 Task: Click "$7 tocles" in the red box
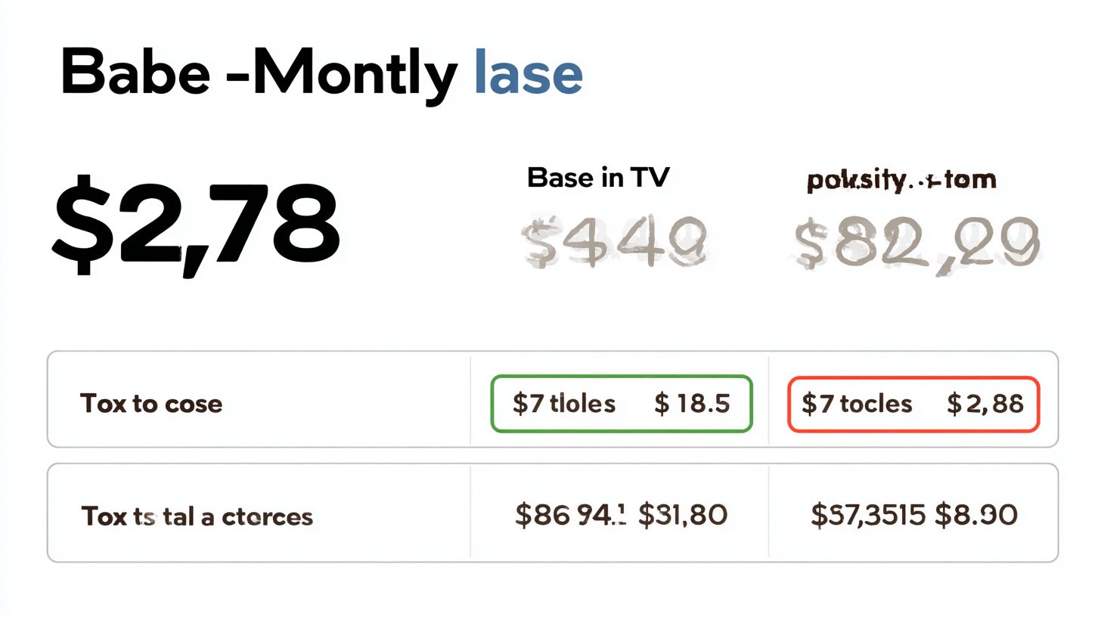click(856, 404)
